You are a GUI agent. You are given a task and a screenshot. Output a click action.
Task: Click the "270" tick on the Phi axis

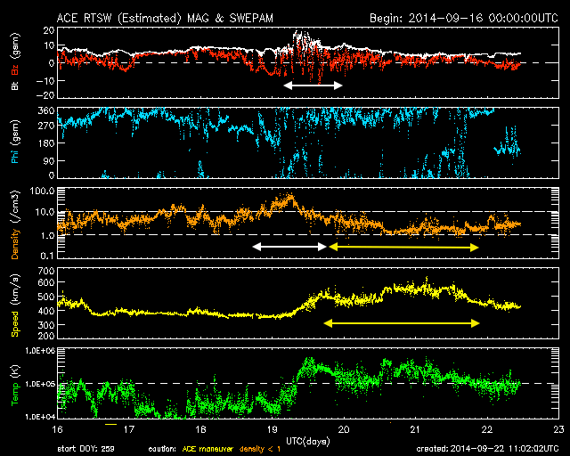click(46, 126)
